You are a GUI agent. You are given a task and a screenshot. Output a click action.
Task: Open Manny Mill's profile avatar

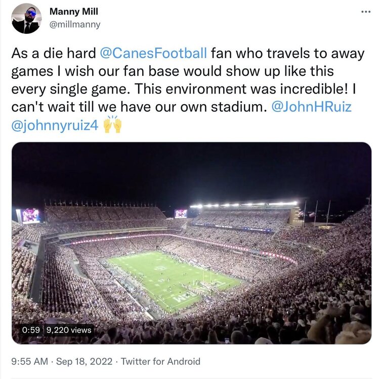(26, 19)
